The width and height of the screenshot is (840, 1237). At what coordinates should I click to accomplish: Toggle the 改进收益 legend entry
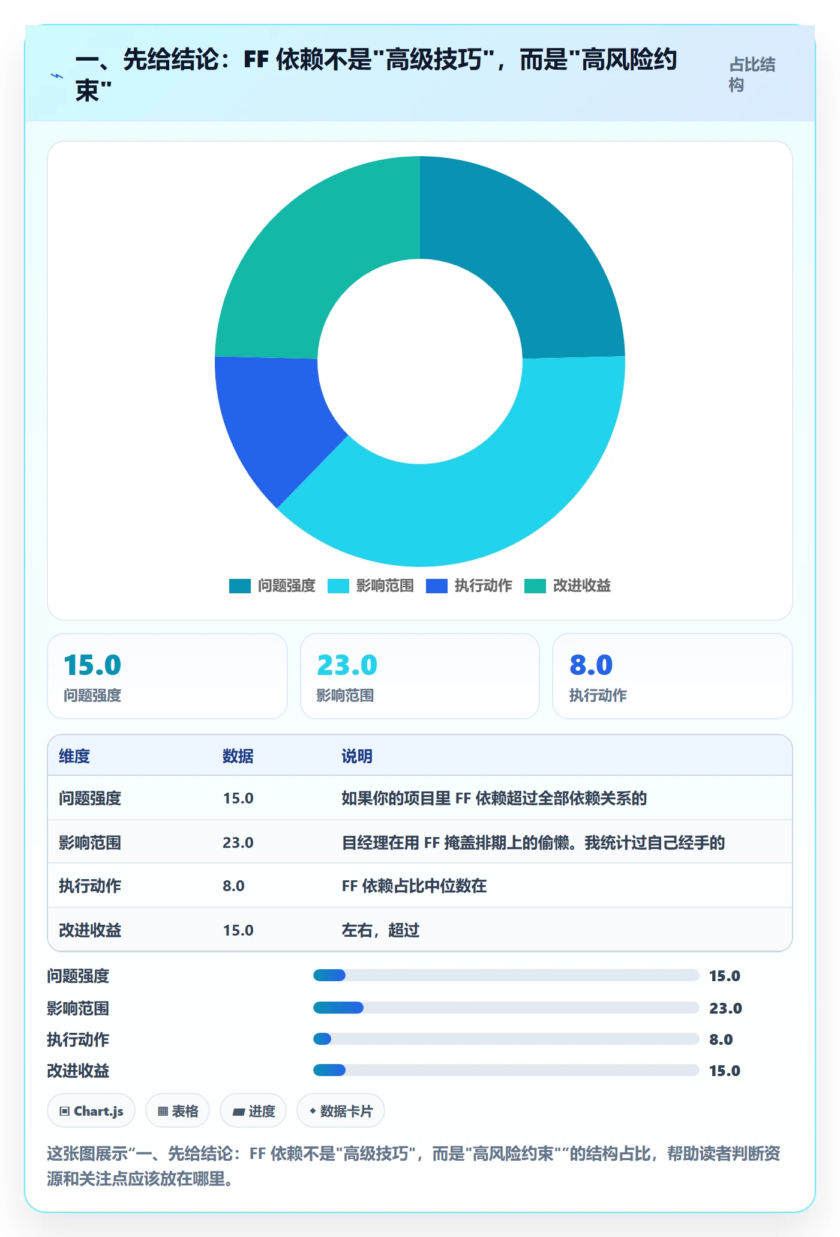pyautogui.click(x=568, y=585)
